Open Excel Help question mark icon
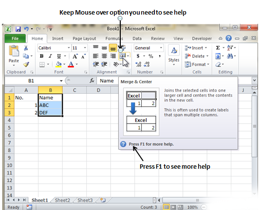The height and width of the screenshot is (210, 259). tap(229, 38)
